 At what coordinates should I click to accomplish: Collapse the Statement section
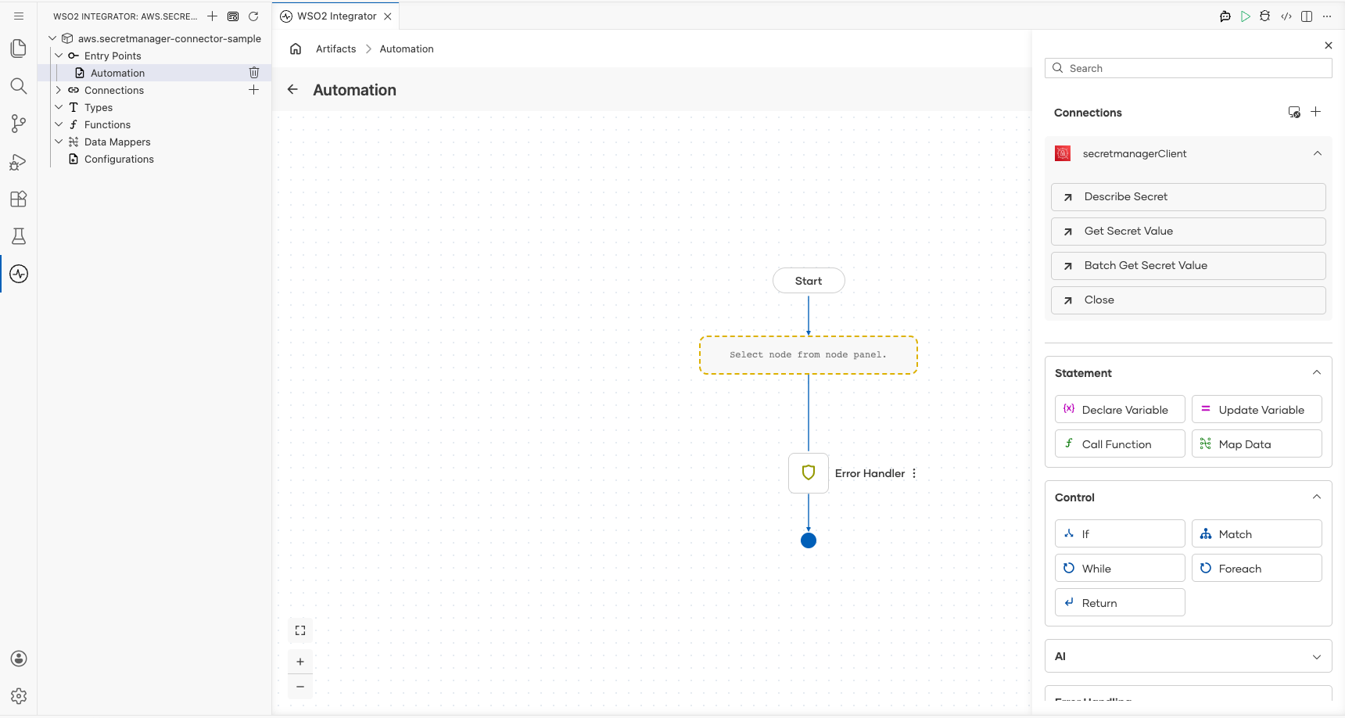coord(1317,372)
